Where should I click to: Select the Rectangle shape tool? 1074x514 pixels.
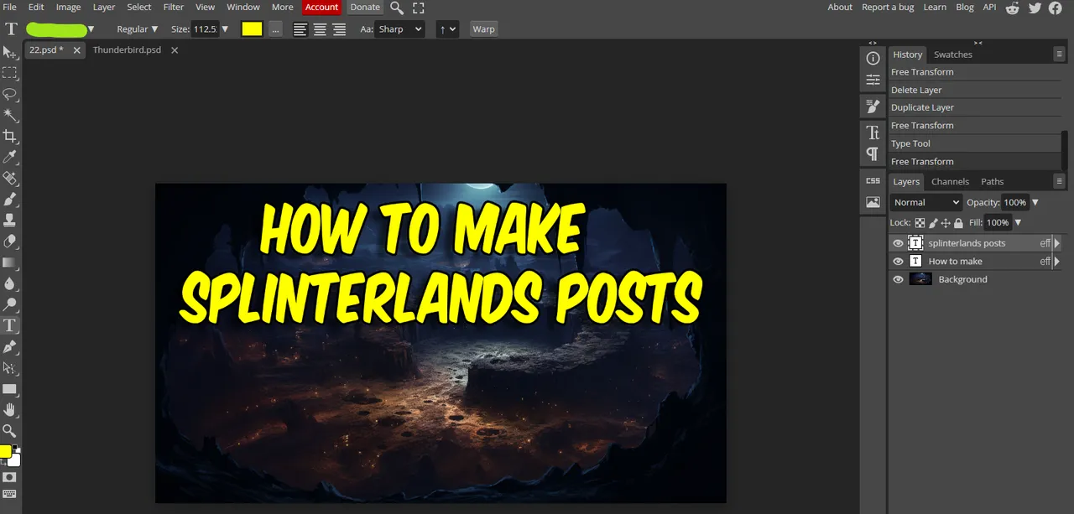(10, 388)
